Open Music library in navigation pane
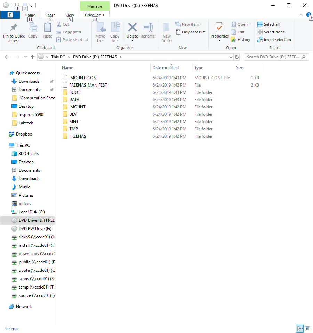The height and width of the screenshot is (333, 313). [24, 187]
